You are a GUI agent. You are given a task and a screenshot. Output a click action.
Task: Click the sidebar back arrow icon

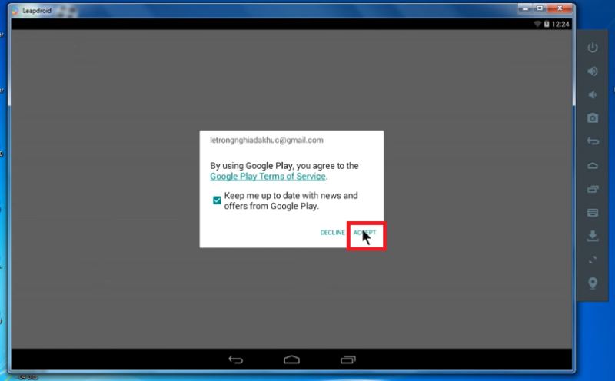tap(592, 141)
